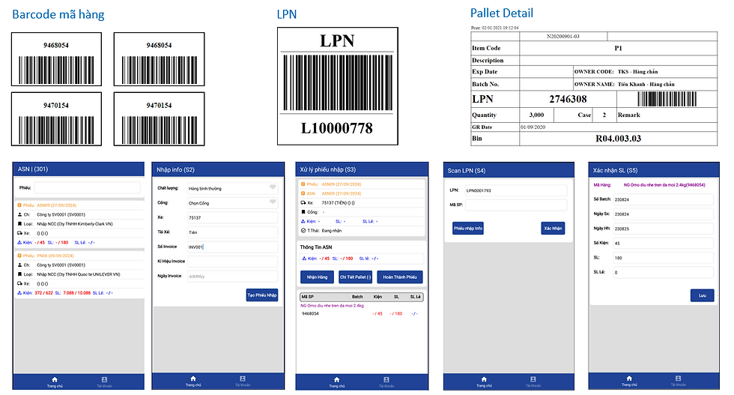The image size is (734, 395).
Task: Click the Ngày Hh field with 230825
Action: (664, 228)
